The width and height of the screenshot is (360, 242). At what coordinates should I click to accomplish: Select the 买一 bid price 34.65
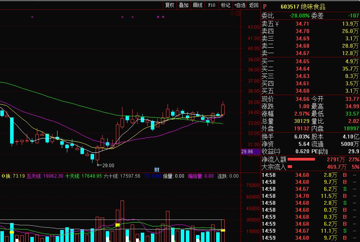[302, 61]
